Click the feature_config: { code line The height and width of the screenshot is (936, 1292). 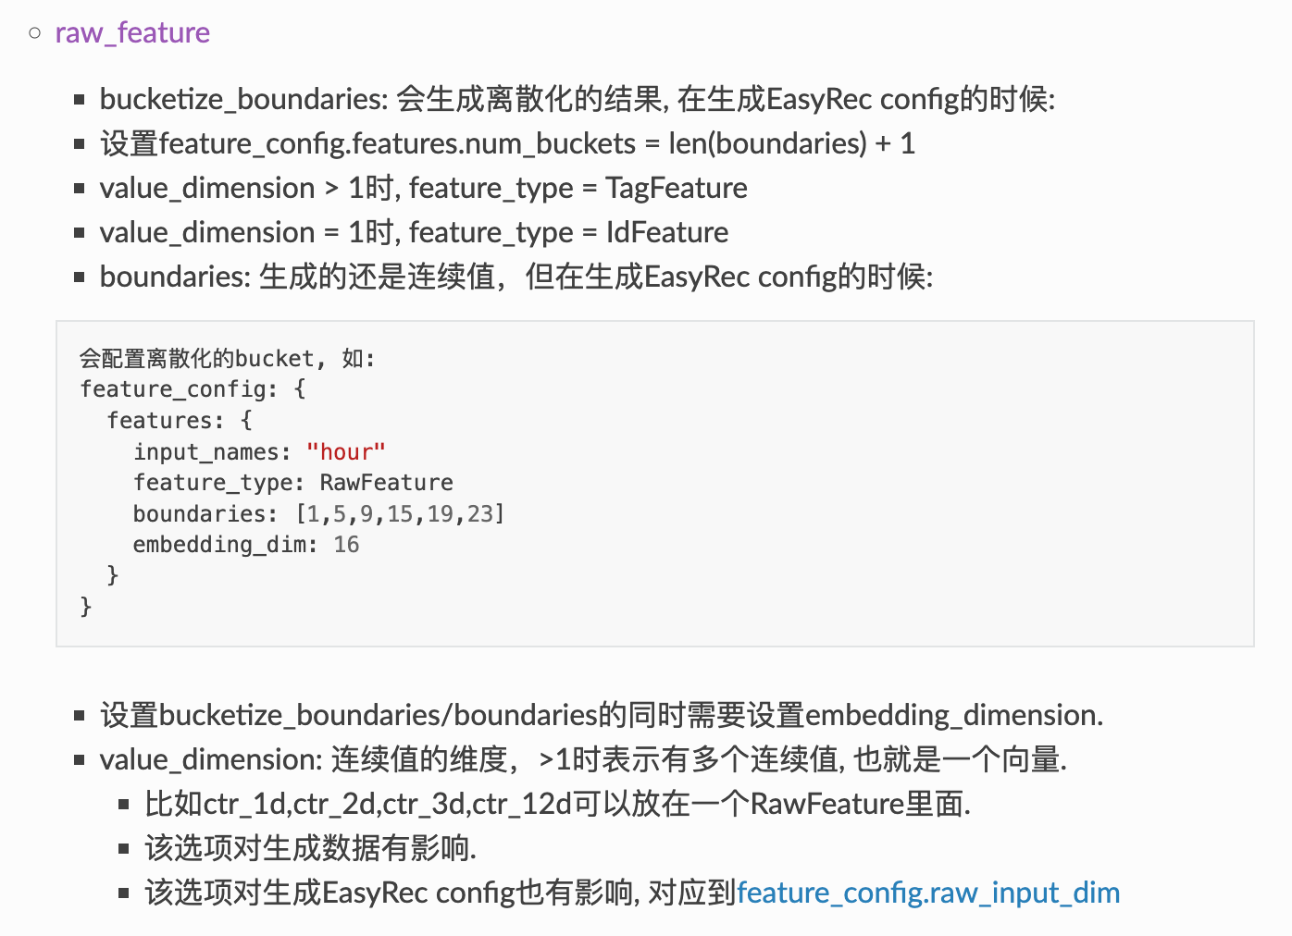pyautogui.click(x=193, y=389)
